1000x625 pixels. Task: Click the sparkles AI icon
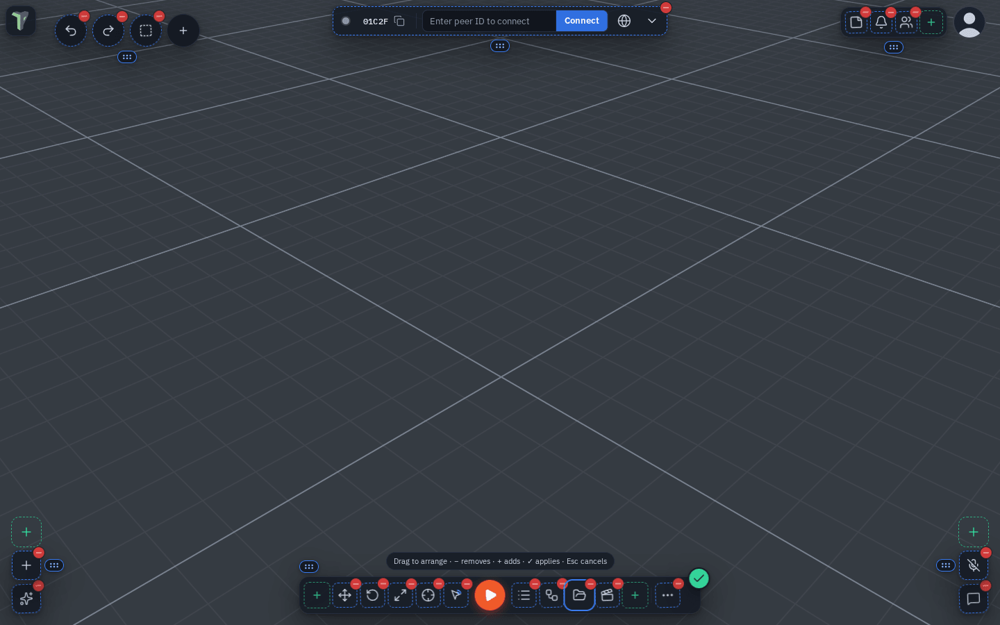[26, 599]
